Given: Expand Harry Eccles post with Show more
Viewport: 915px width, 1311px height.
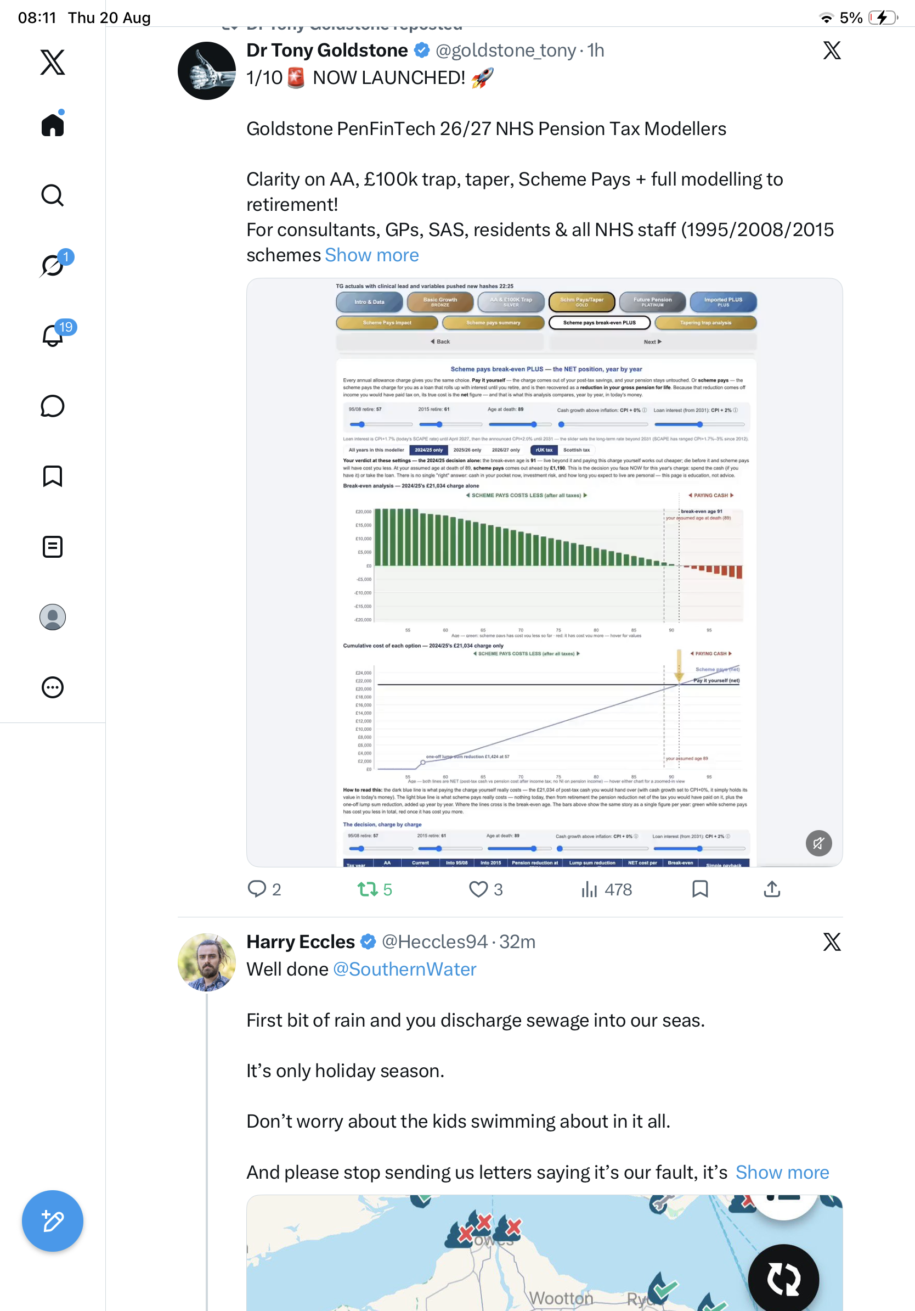Looking at the screenshot, I should (x=782, y=1172).
